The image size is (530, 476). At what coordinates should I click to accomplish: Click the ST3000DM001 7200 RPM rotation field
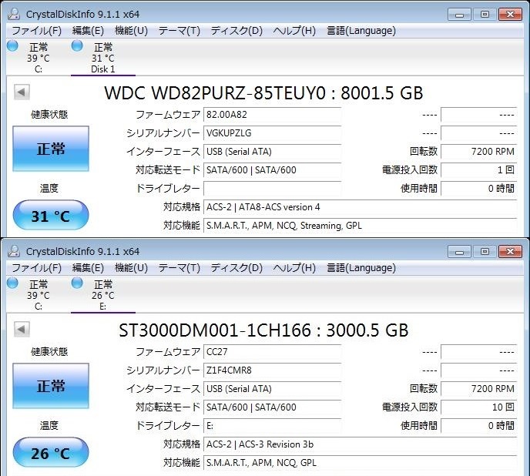click(479, 389)
